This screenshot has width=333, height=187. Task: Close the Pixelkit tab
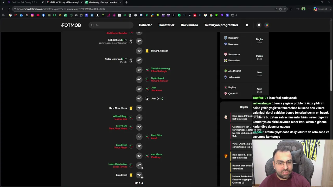tap(43, 2)
